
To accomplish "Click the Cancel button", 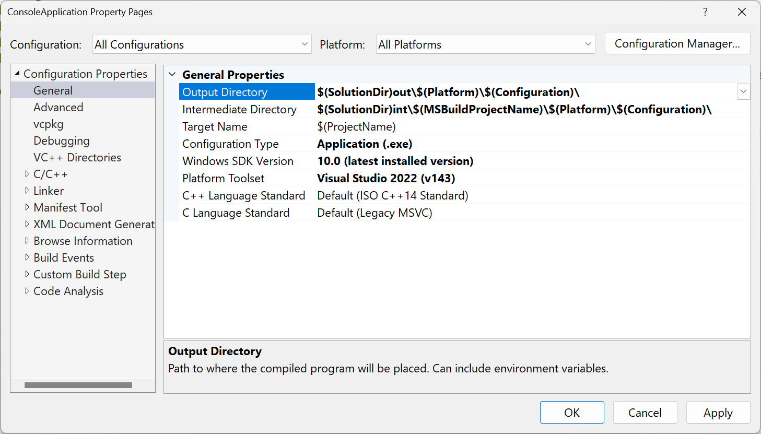I will pos(645,412).
